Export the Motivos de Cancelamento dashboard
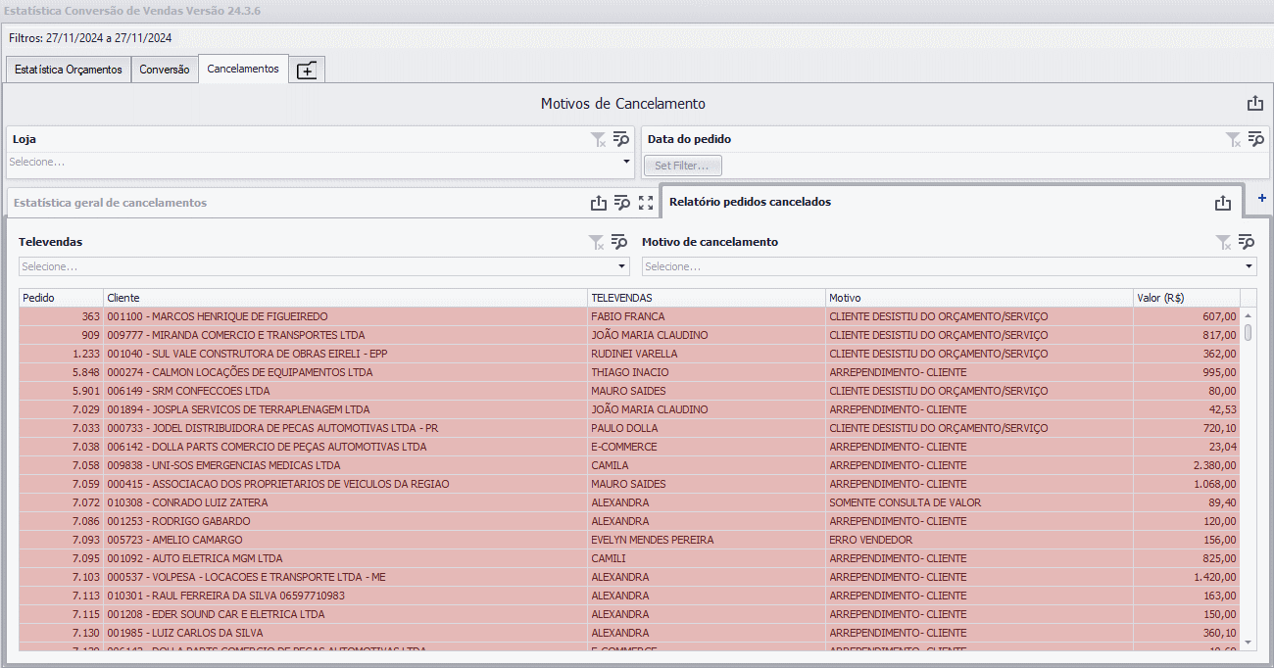The height and width of the screenshot is (668, 1274). [x=1254, y=104]
